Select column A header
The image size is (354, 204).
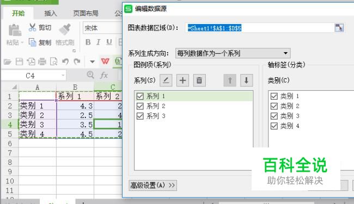pyautogui.click(x=38, y=87)
